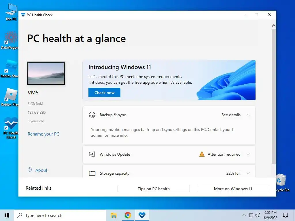Minimize the PC Health Check window
295x221 pixels.
[x=243, y=15]
